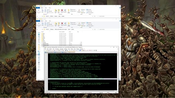Click the search box in 2TB (D:) Explorer
Image resolution: width=175 pixels, height=98 pixels.
(108, 16)
